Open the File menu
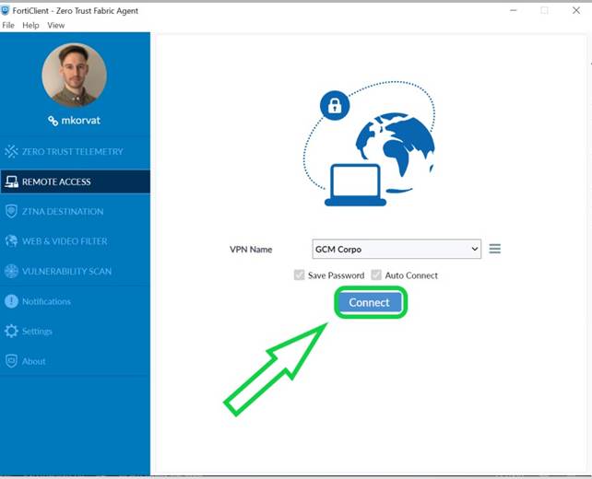The width and height of the screenshot is (592, 479). [8, 25]
